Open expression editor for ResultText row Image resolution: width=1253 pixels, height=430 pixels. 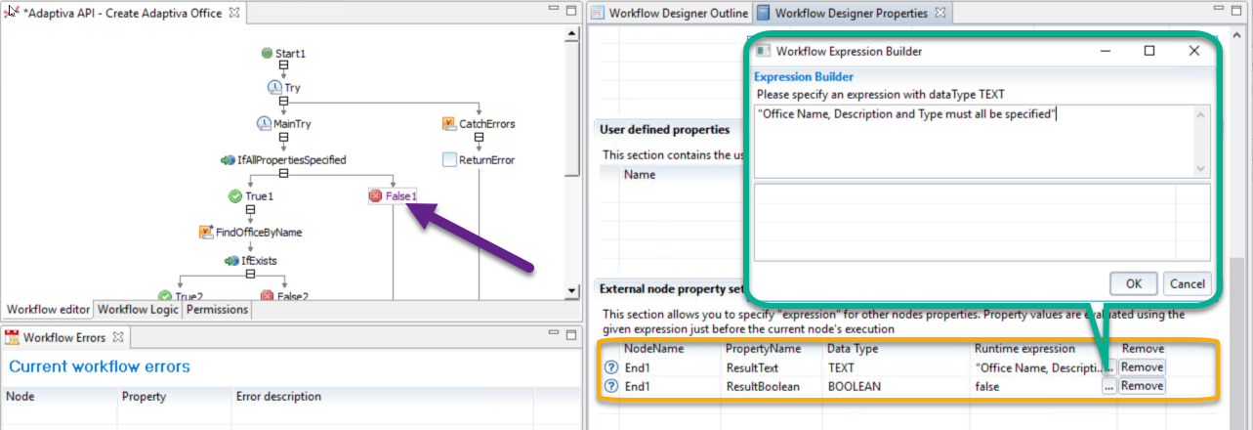click(x=1108, y=367)
